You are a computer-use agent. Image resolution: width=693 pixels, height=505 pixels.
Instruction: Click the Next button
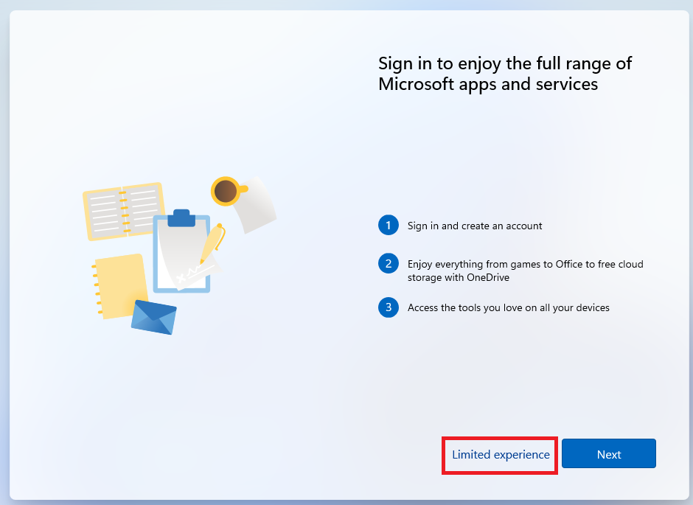(608, 453)
